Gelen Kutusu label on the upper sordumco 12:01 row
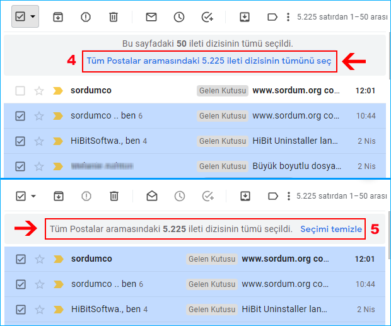The height and width of the screenshot is (326, 391). 223,91
